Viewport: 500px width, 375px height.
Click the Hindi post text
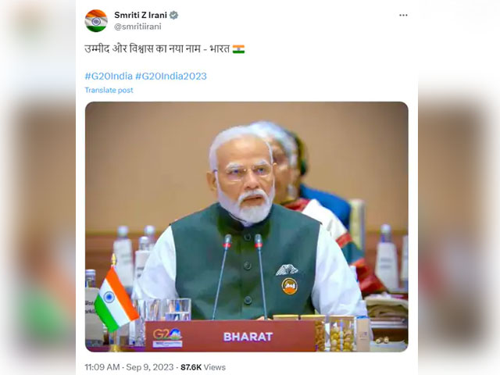[157, 48]
